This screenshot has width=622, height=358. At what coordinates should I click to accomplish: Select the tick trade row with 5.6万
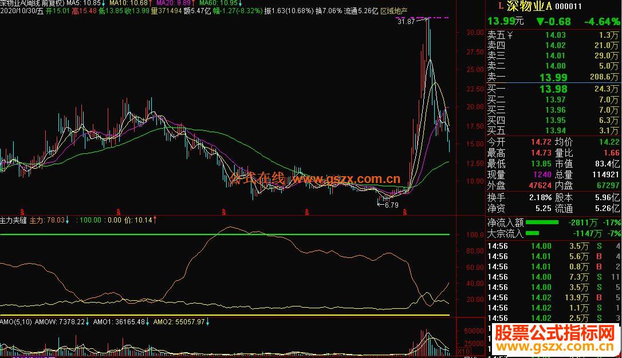pos(554,257)
